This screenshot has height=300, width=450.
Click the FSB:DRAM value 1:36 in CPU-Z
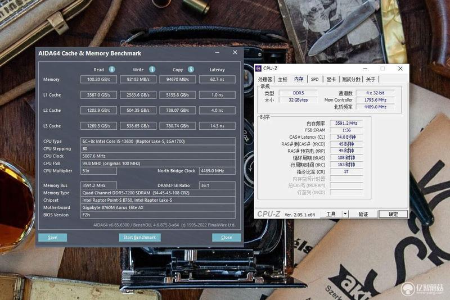346,130
